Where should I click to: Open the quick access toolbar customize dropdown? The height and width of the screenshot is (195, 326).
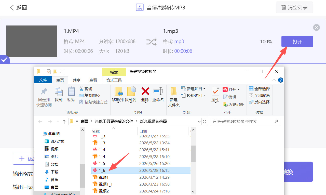coord(61,72)
